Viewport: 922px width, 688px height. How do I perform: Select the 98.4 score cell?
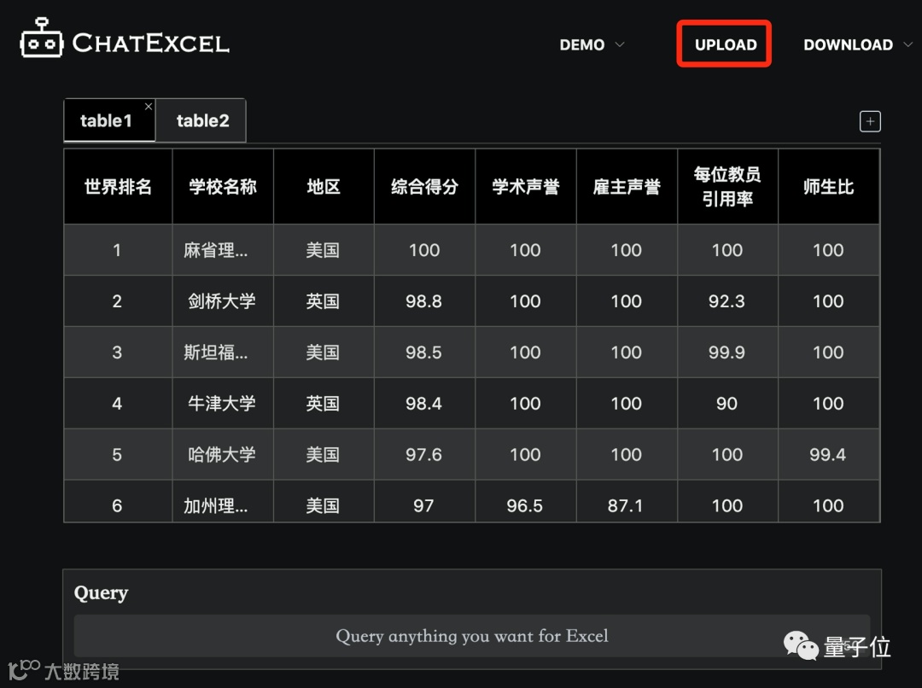[424, 404]
